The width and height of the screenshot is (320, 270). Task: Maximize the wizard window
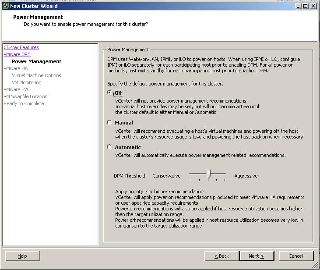click(x=305, y=6)
